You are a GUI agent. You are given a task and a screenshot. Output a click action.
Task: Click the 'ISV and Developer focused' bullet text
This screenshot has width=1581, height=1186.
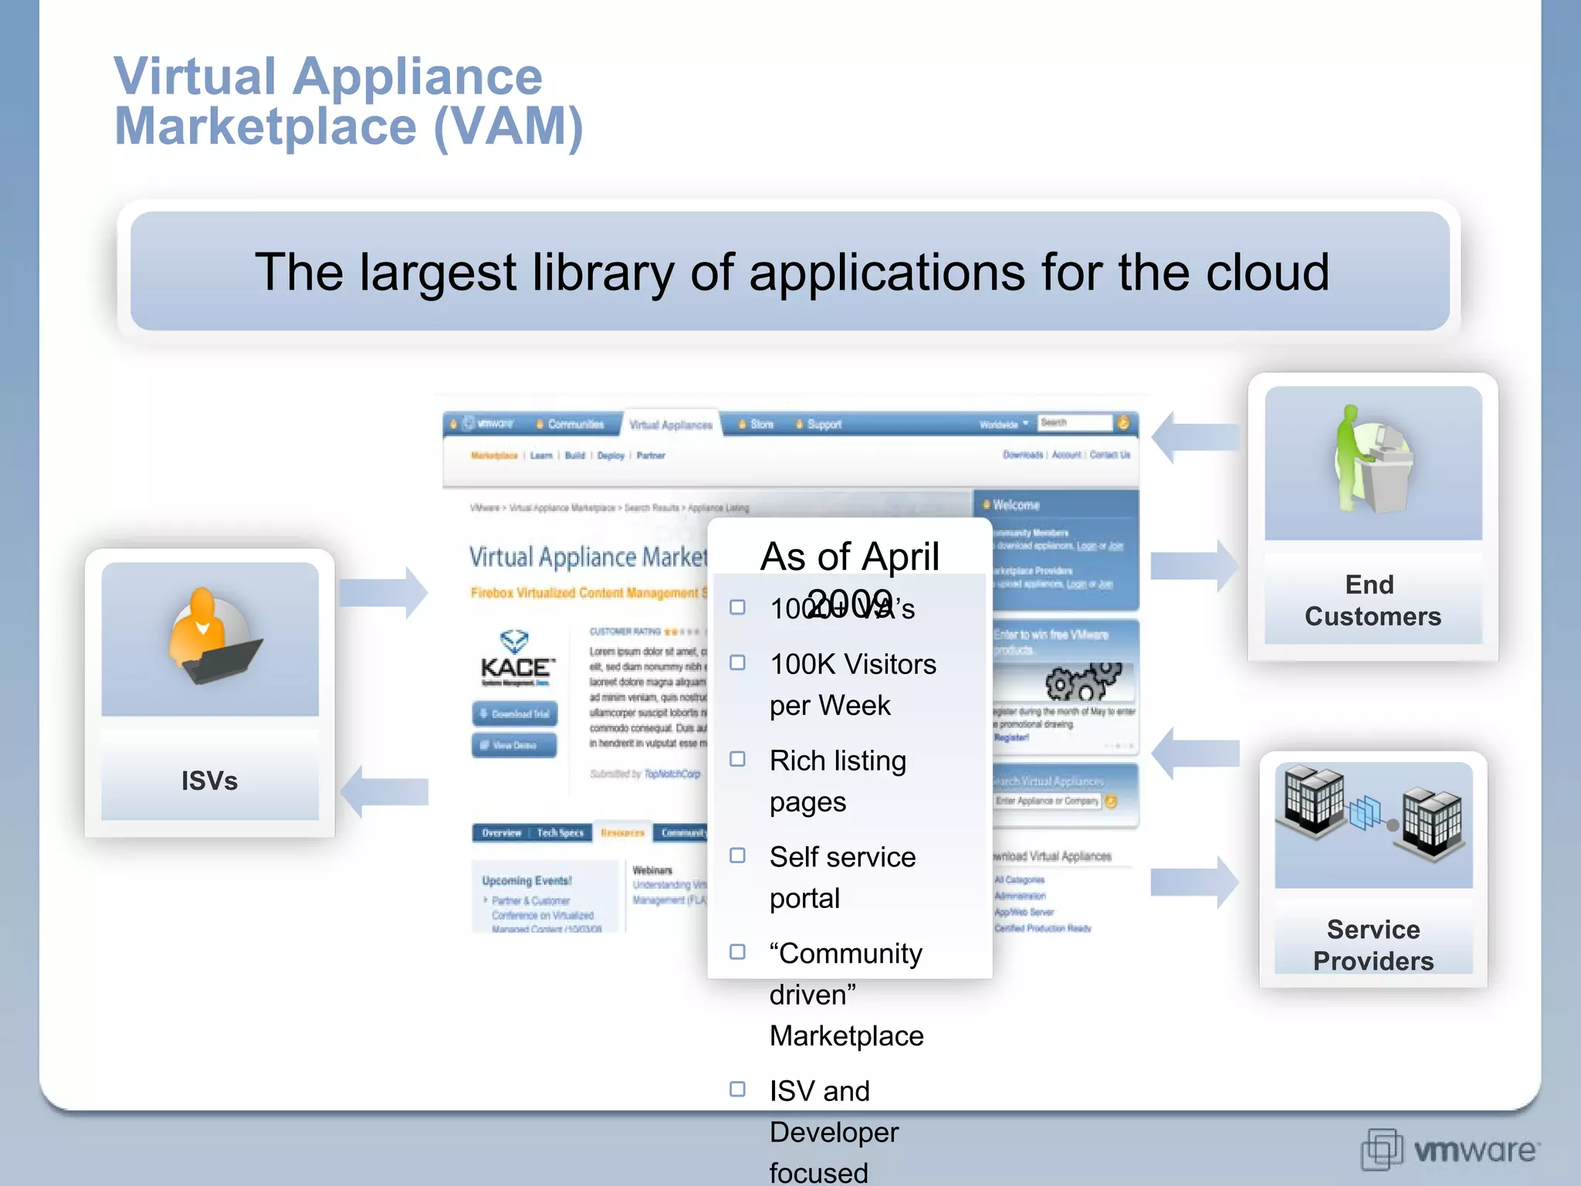[x=835, y=1132]
